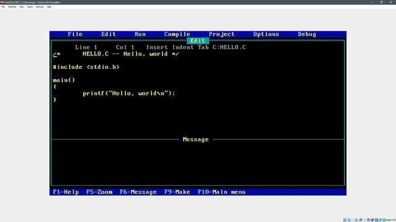This screenshot has width=396, height=222.
Task: Click the VirtualBox title bar app icon
Action: click(x=2, y=2)
